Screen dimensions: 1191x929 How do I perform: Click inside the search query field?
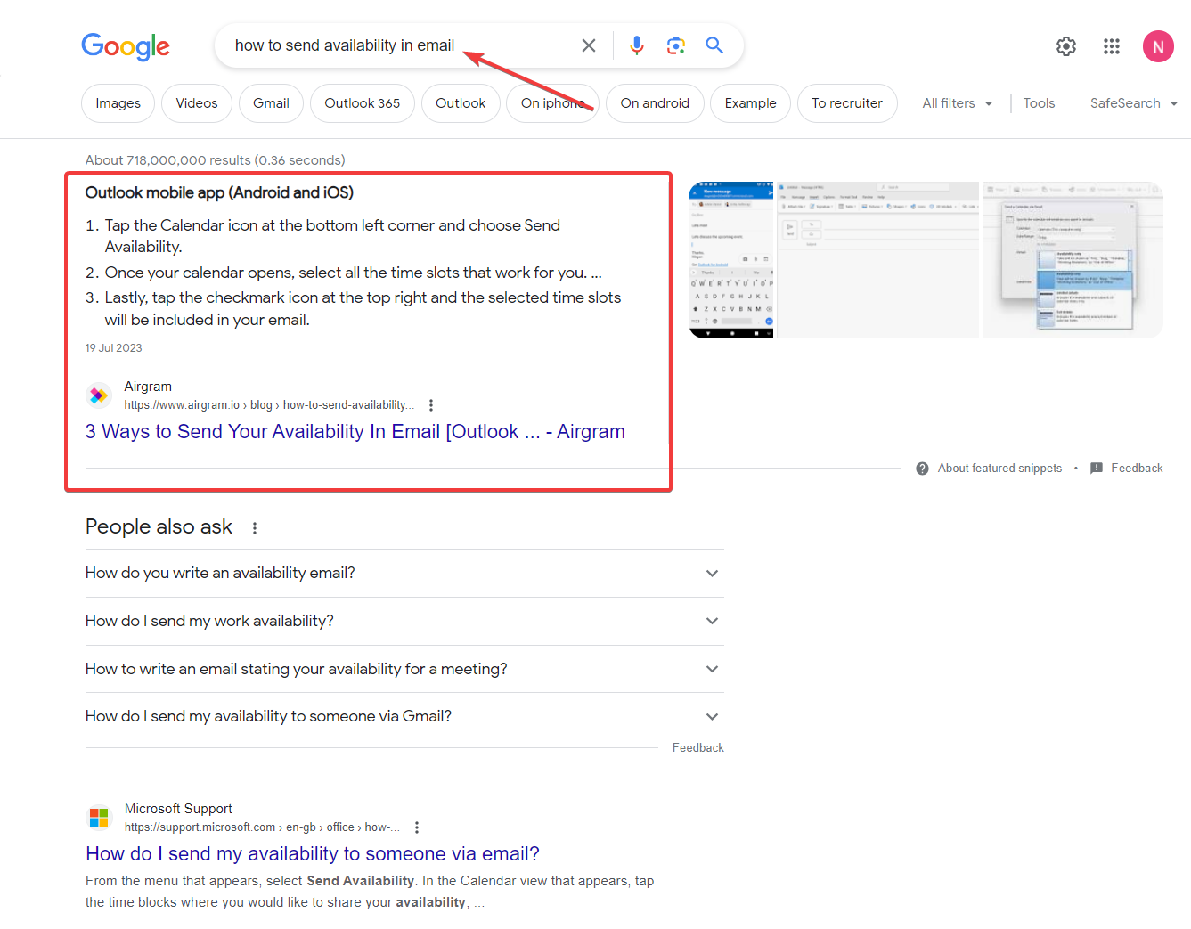(x=401, y=45)
